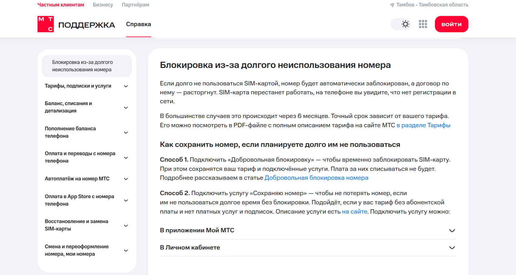Toggle the light/dark theme switch

(401, 24)
